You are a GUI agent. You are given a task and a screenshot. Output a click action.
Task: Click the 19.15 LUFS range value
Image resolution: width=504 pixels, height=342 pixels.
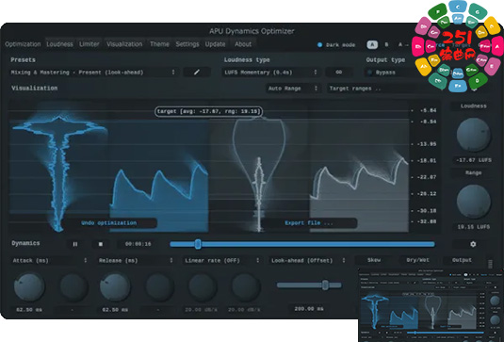tap(474, 227)
